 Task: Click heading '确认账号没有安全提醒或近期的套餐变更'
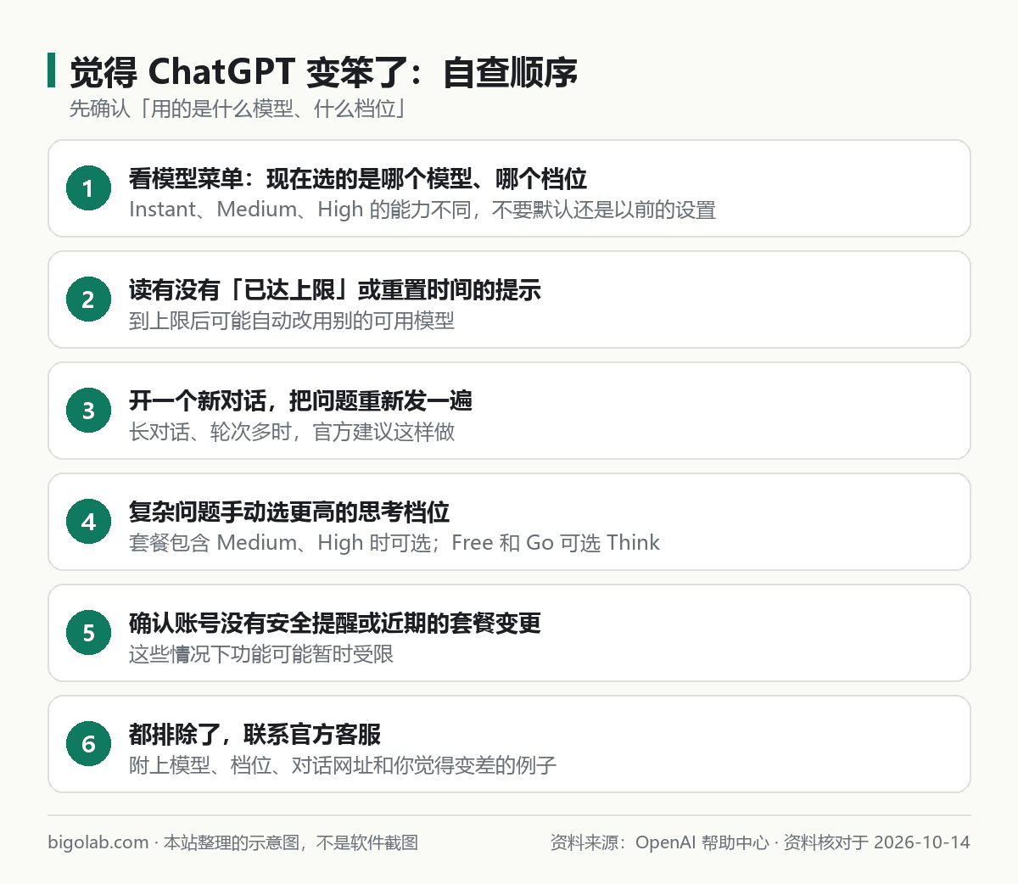tap(334, 623)
